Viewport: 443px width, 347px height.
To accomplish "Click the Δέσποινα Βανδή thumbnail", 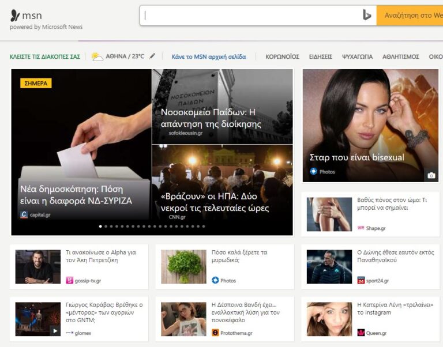I will [183, 319].
